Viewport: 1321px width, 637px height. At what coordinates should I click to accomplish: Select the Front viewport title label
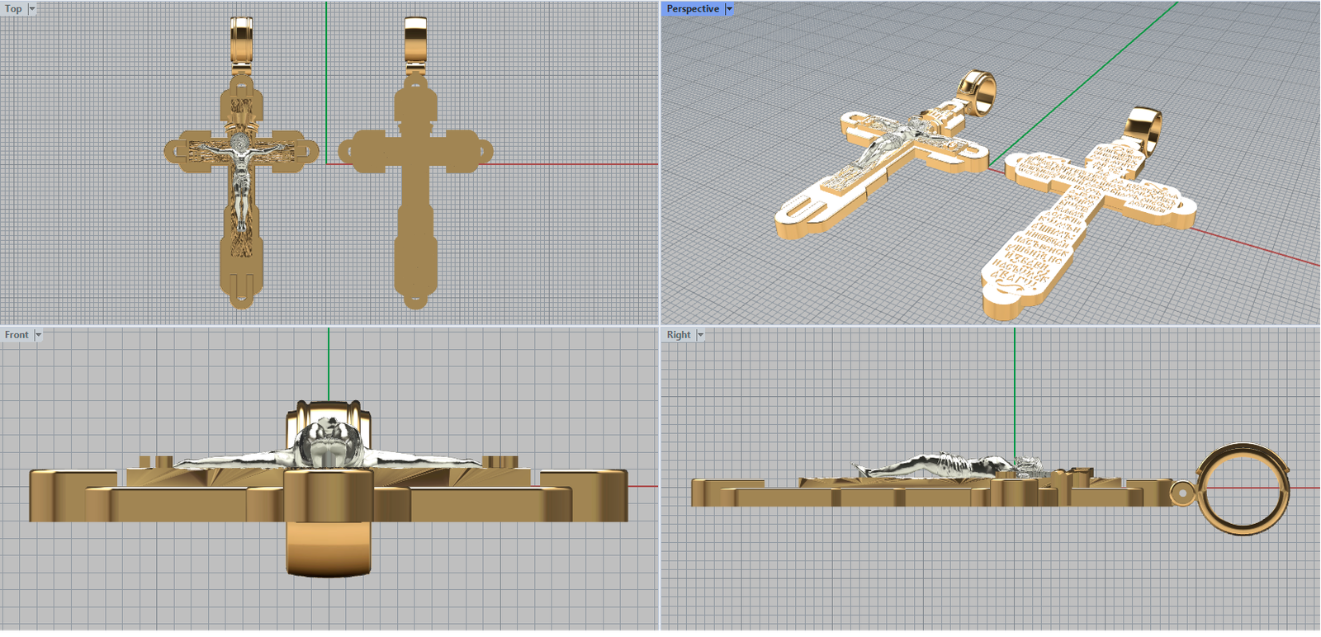17,335
